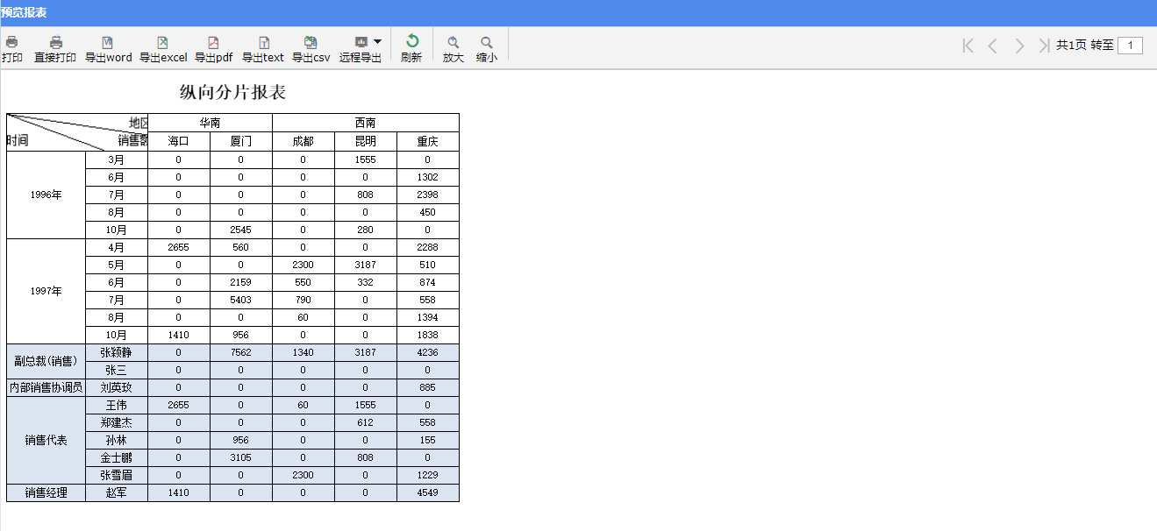Select the 西南 region header cell
This screenshot has height=531, width=1157.
coord(365,123)
